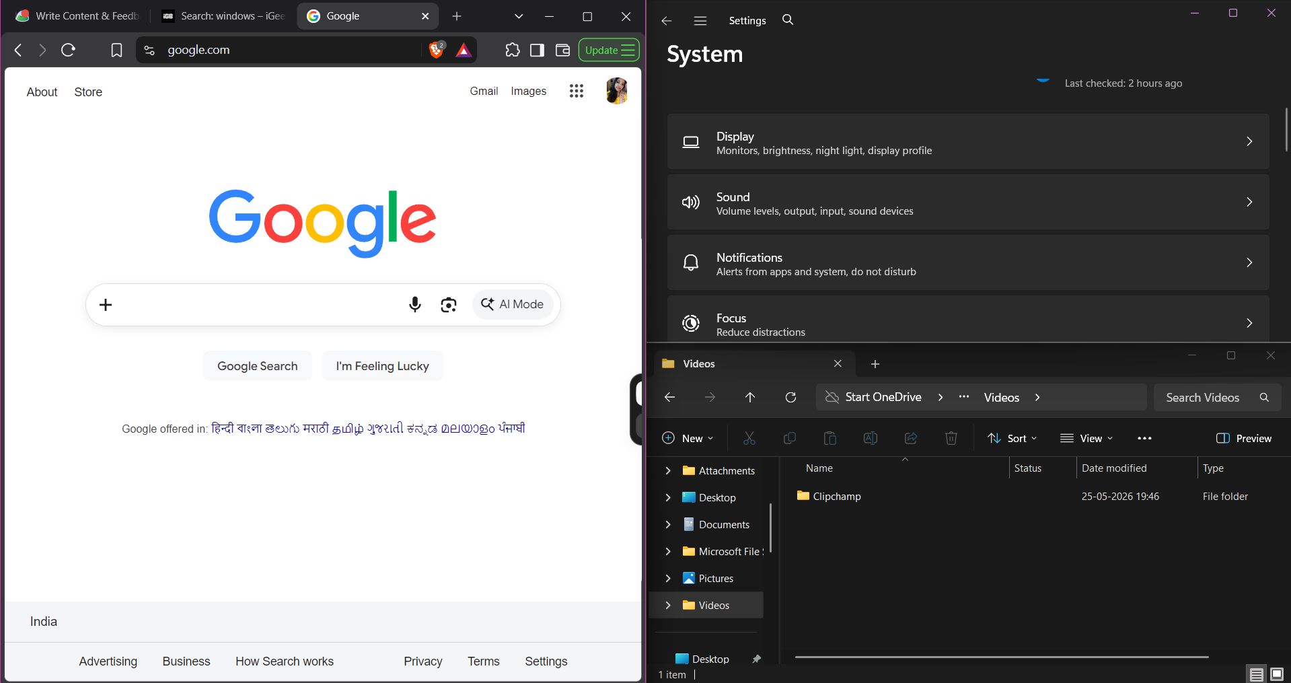This screenshot has width=1291, height=683.
Task: Sort by Date modified column
Action: pyautogui.click(x=1114, y=468)
